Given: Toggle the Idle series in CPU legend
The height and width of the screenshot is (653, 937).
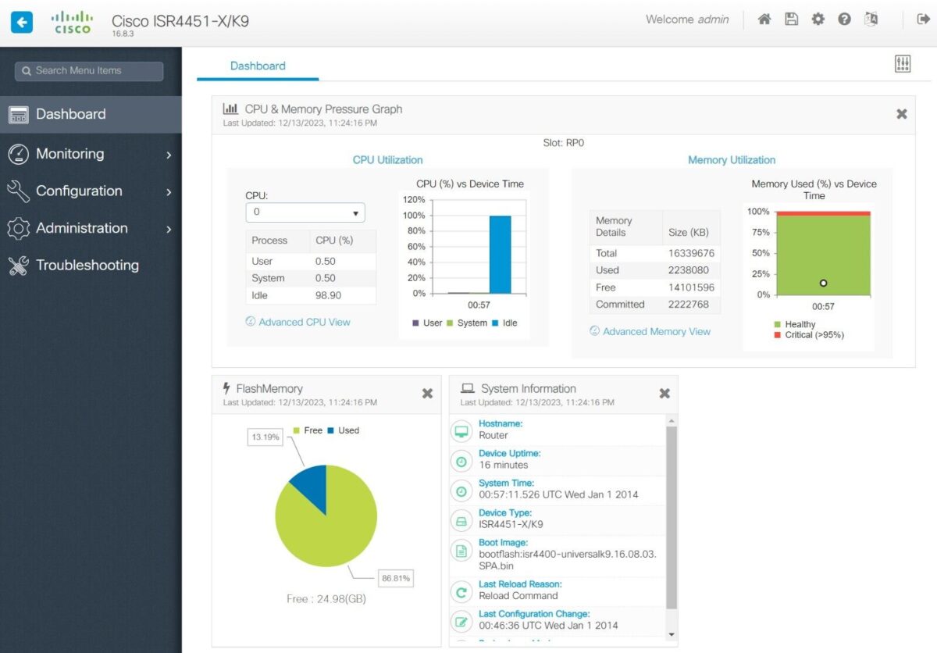Looking at the screenshot, I should click(504, 323).
